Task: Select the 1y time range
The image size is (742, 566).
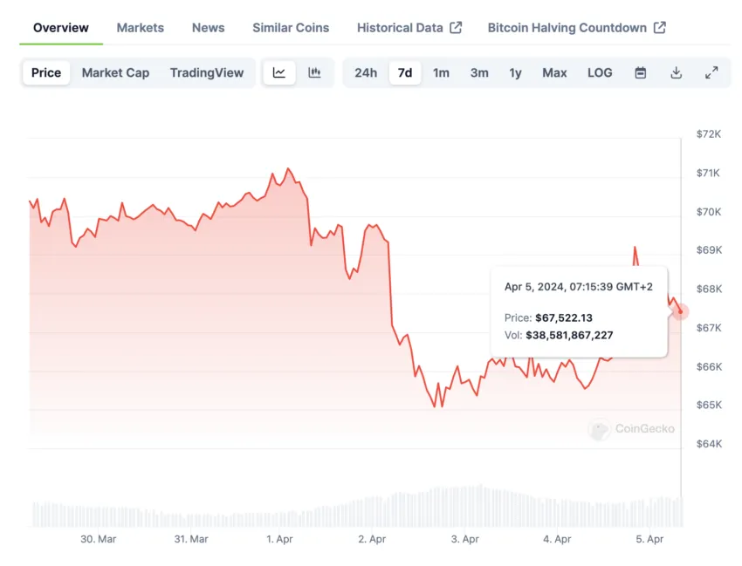Action: pos(516,73)
